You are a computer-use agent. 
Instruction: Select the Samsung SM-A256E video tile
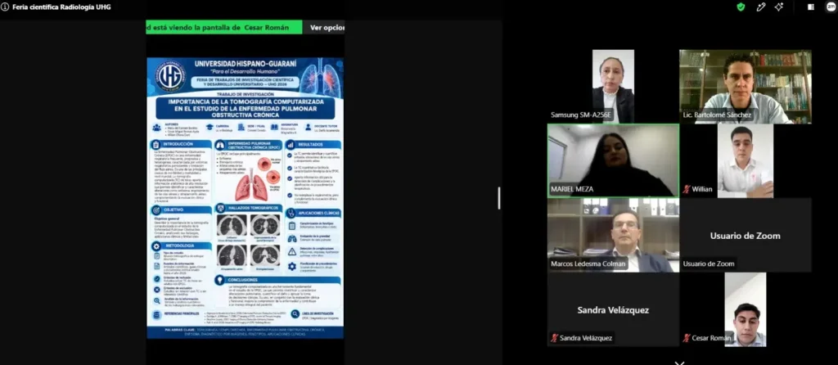[x=613, y=87]
